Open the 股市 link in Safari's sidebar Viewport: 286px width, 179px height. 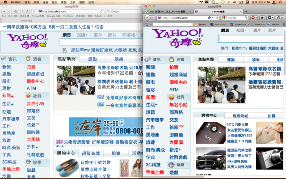7,81
